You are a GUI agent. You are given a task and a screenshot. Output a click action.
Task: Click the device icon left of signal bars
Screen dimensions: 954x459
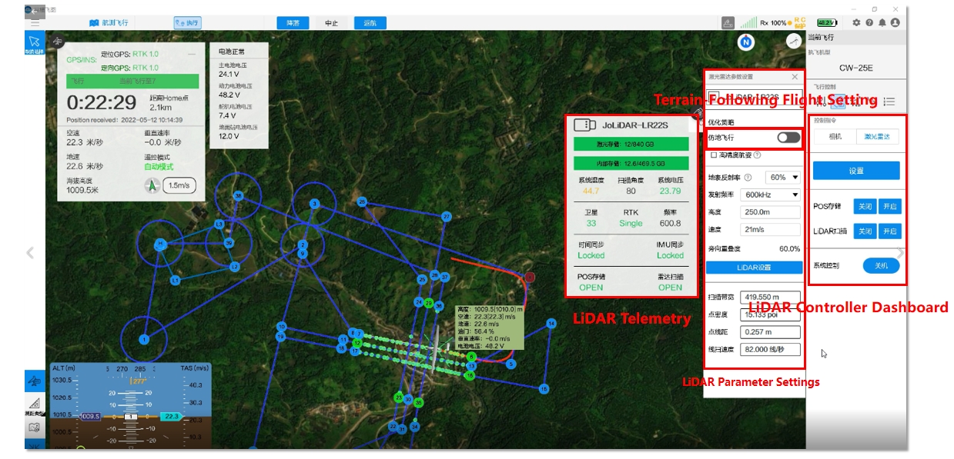click(x=728, y=23)
